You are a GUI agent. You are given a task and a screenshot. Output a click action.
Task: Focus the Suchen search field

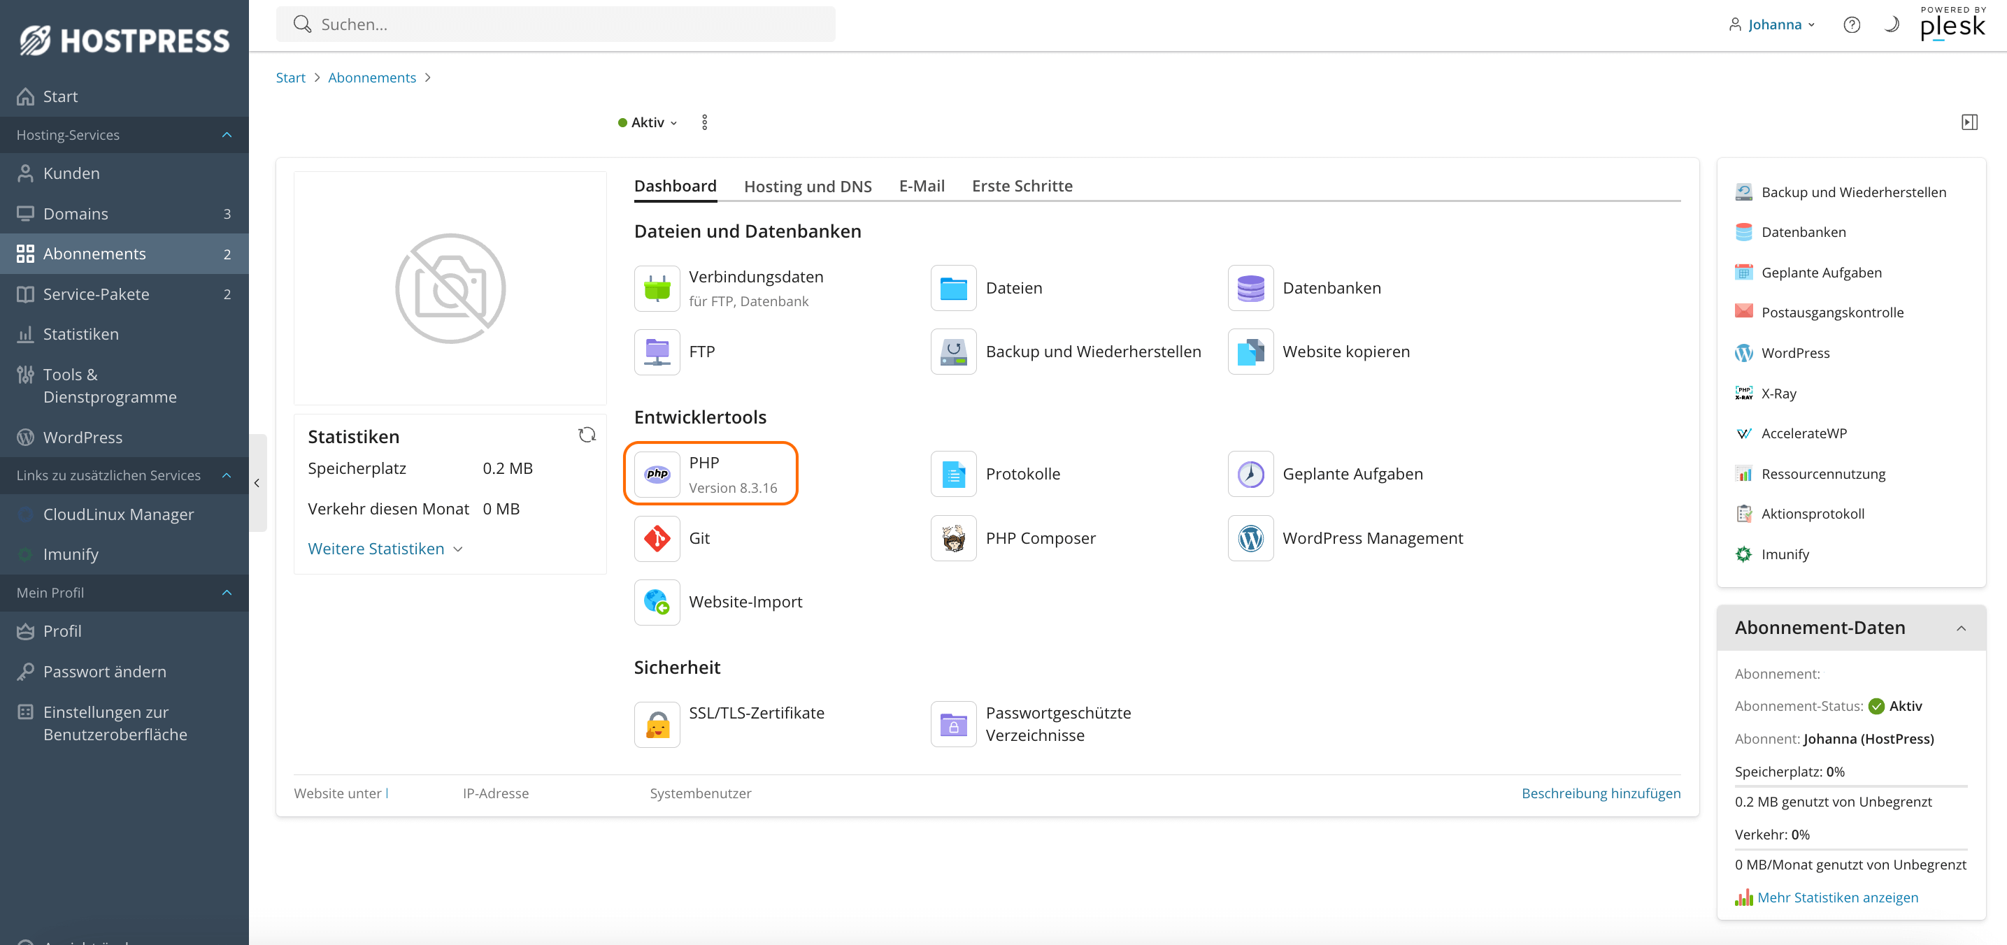[x=555, y=25]
